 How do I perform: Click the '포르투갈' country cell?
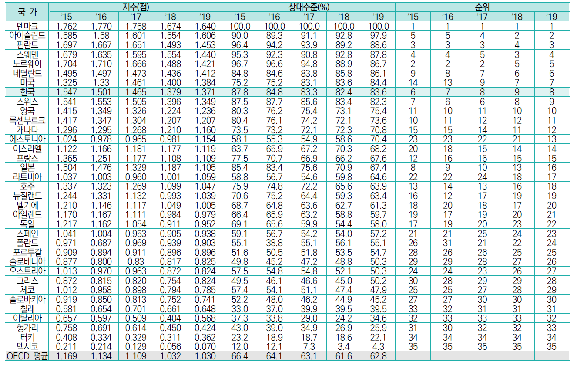click(27, 253)
